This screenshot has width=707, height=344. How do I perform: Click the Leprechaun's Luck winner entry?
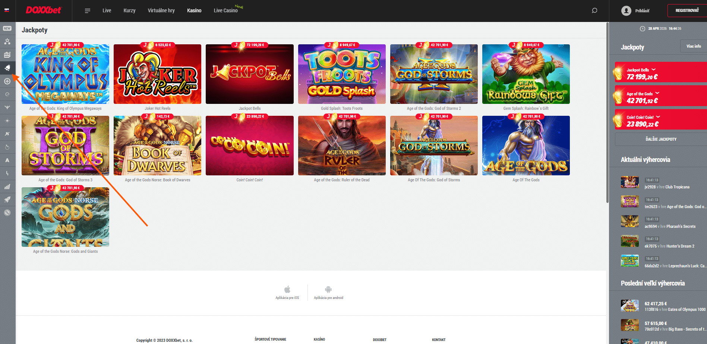click(x=663, y=261)
